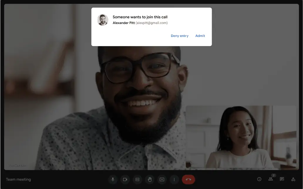Turn off the camera

coord(125,179)
